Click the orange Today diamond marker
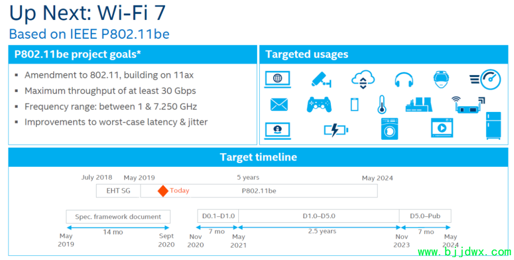Screen dimensions: 514x260 click(163, 191)
